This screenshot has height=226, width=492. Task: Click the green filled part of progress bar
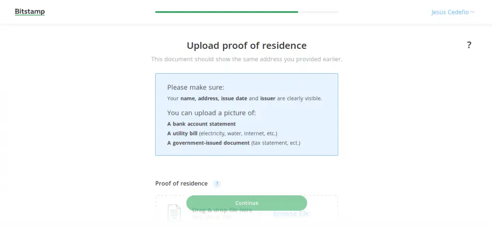pos(227,12)
